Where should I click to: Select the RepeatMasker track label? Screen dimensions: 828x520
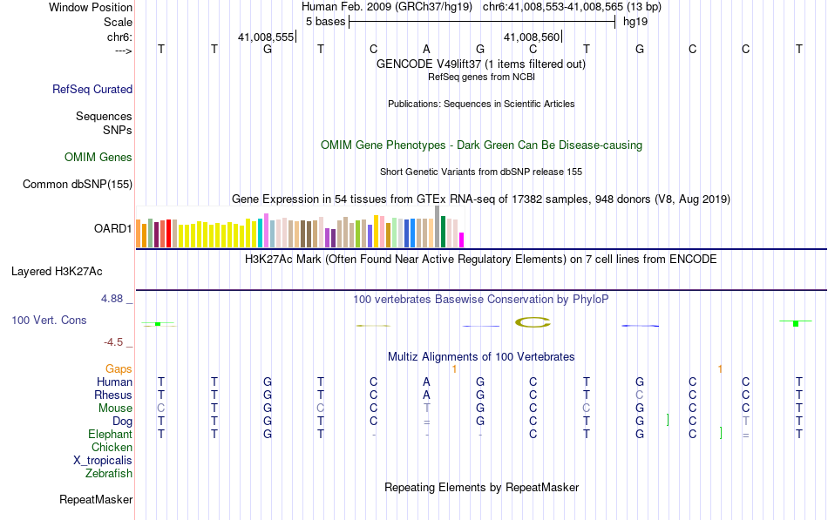96,499
